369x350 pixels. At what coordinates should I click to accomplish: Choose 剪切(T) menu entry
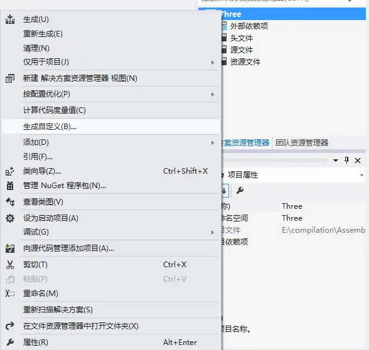[x=110, y=265]
